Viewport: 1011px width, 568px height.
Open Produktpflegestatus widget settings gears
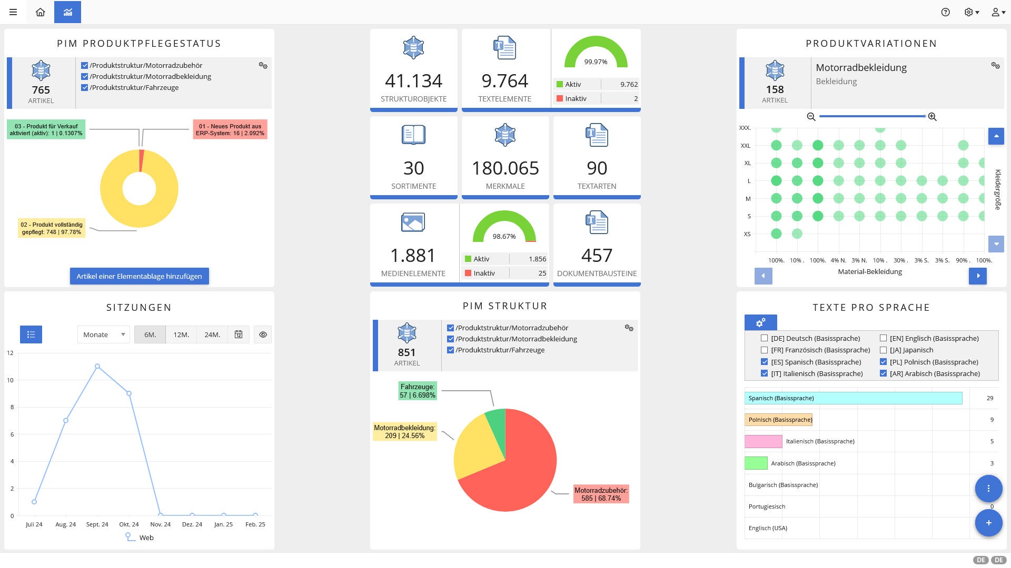[263, 66]
